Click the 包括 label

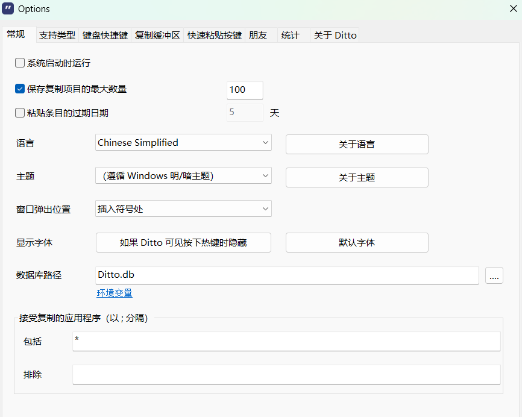[x=33, y=342]
